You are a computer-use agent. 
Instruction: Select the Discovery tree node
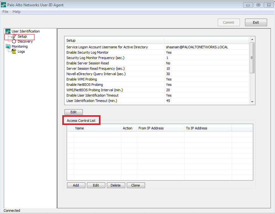click(25, 41)
